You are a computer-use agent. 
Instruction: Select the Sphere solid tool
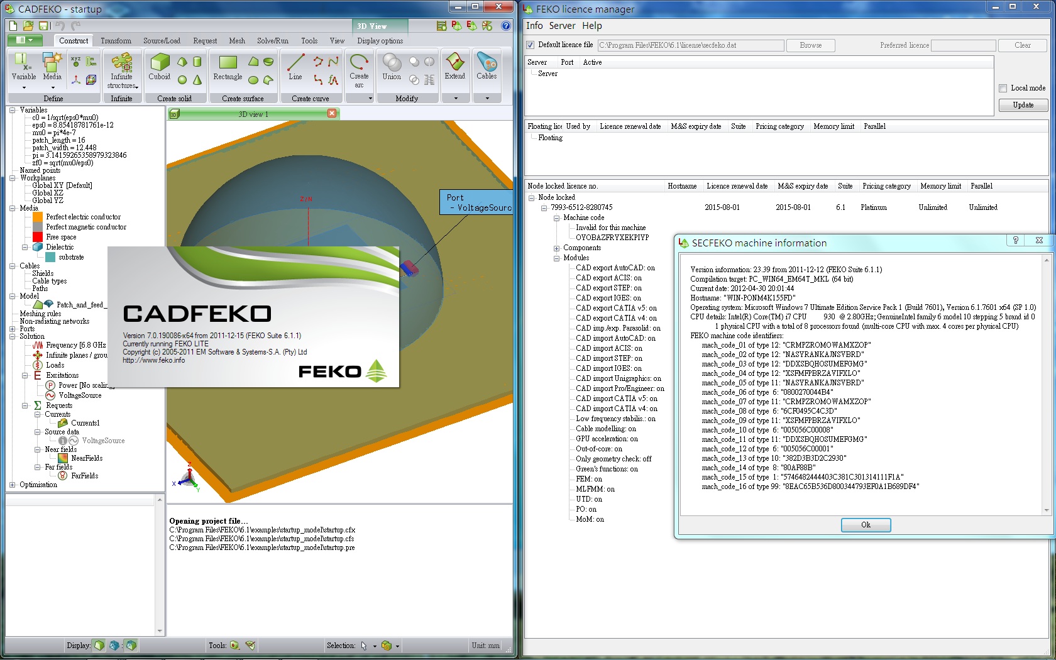click(x=182, y=80)
